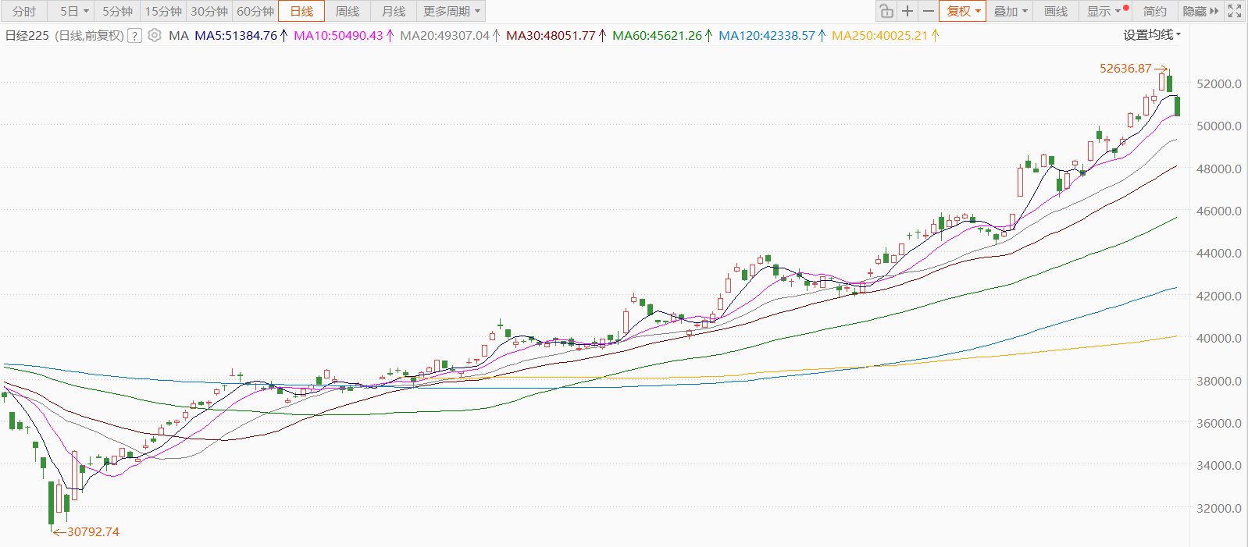The height and width of the screenshot is (547, 1248).
Task: Zoom out chart with minus icon
Action: (x=928, y=11)
